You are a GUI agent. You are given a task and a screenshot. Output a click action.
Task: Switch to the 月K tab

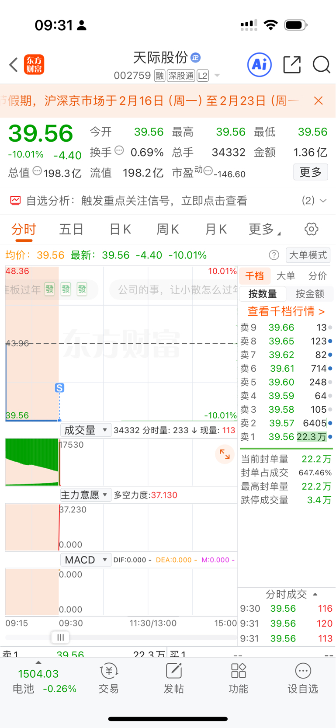click(216, 229)
